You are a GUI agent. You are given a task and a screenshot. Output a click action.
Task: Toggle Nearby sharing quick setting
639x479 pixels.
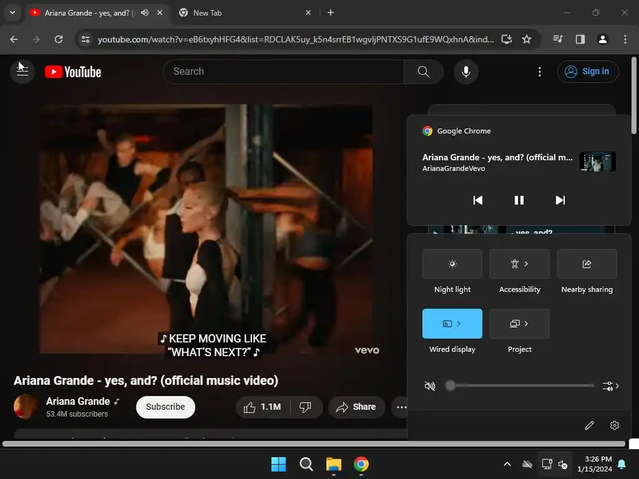tap(587, 264)
